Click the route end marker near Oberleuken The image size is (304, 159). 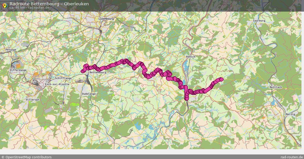click(x=221, y=79)
